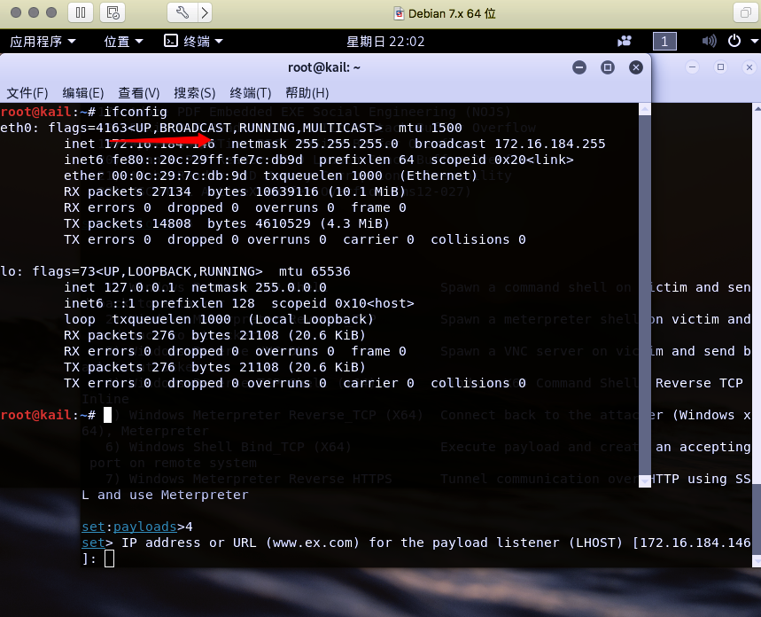This screenshot has height=617, width=761.
Task: Open the 终端(T) menu
Action: pos(248,92)
